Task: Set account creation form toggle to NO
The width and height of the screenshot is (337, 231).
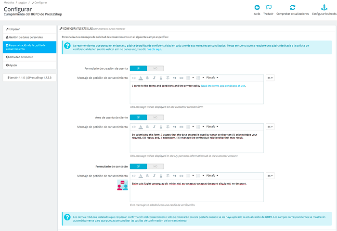Action: pos(156,68)
